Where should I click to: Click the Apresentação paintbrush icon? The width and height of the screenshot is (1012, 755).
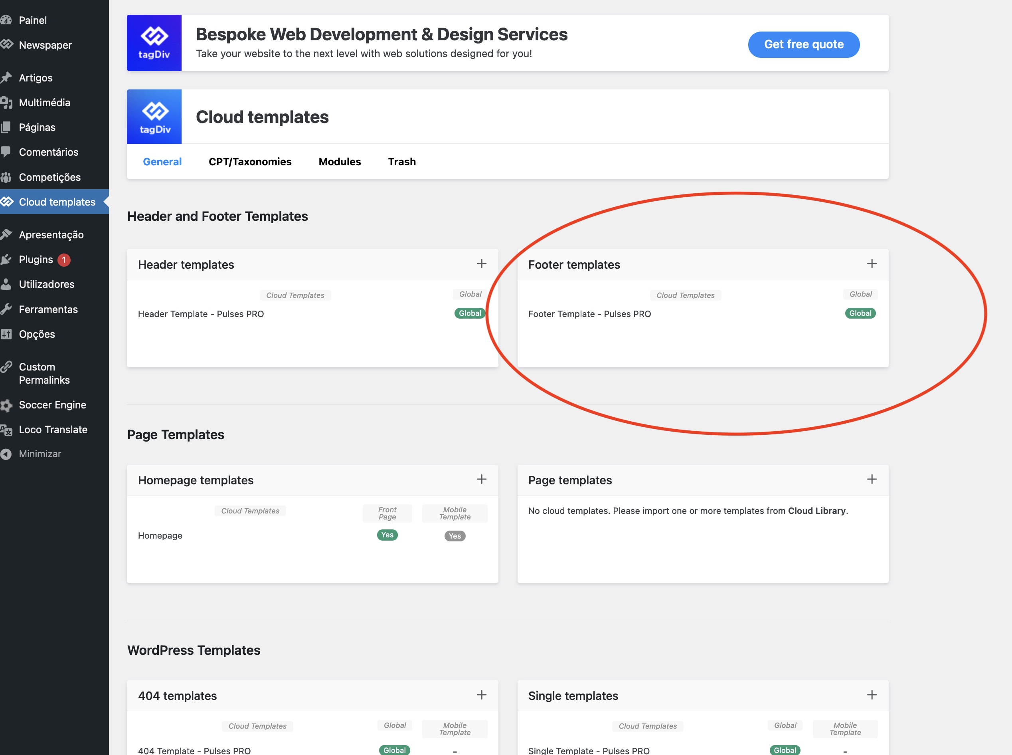6,234
